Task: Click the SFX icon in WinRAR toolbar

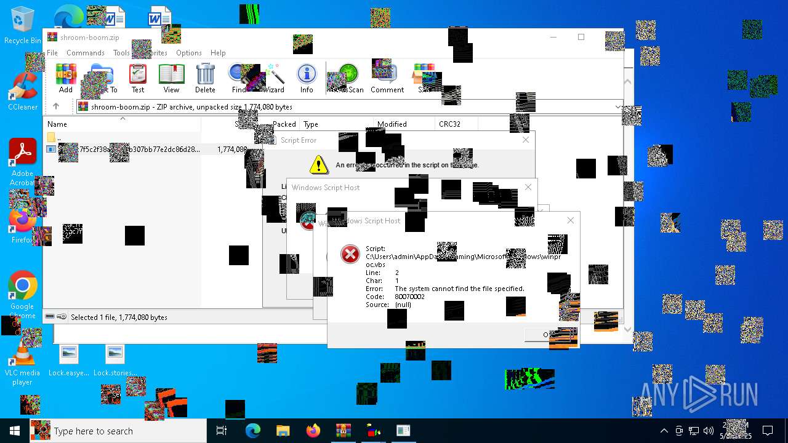Action: coord(425,78)
